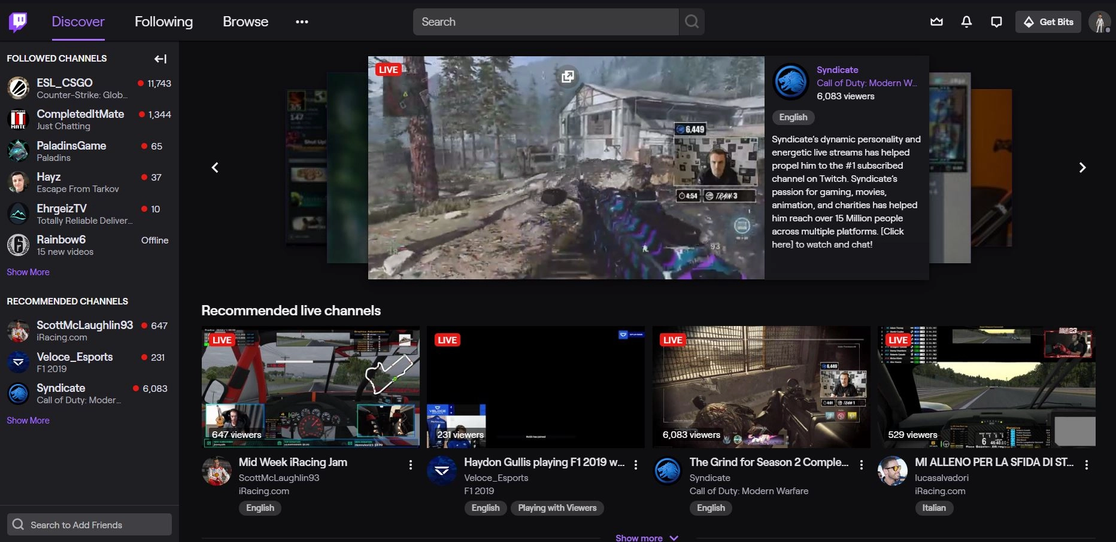The width and height of the screenshot is (1116, 542).
Task: Click the English tag in featured panel
Action: point(793,117)
